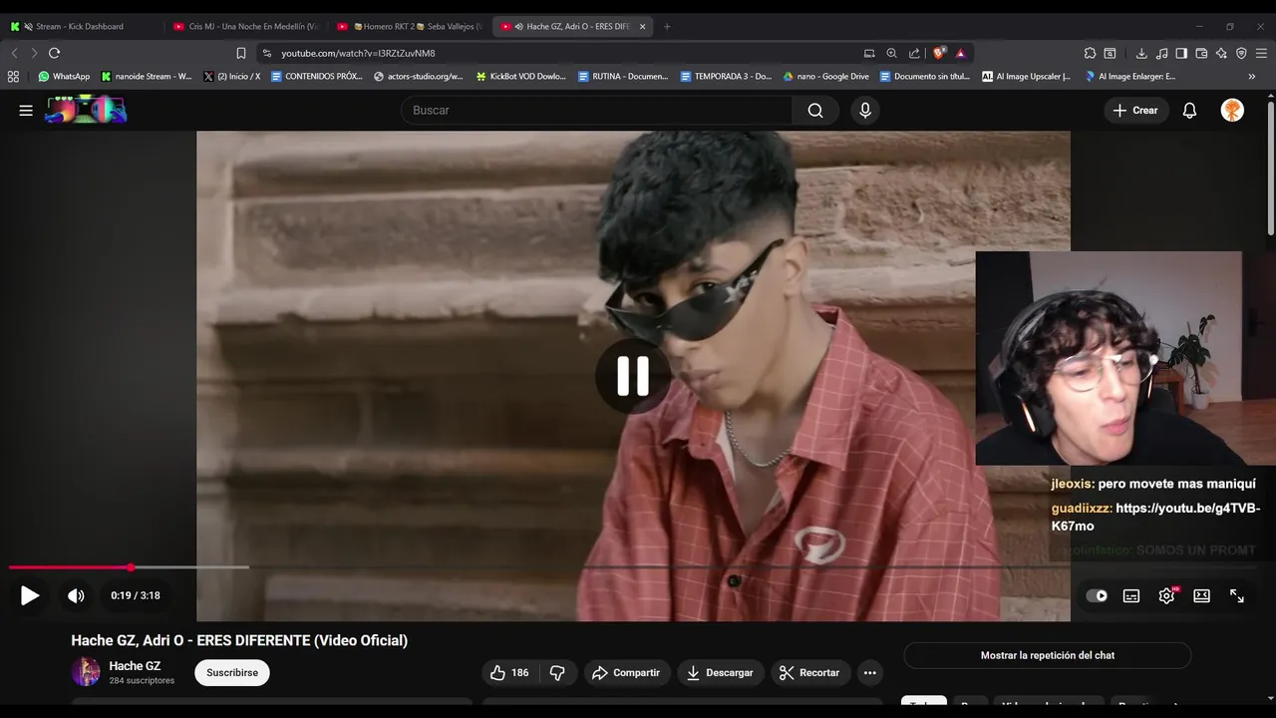1276x718 pixels.
Task: Open Brave Shields lion icon
Action: 939,53
